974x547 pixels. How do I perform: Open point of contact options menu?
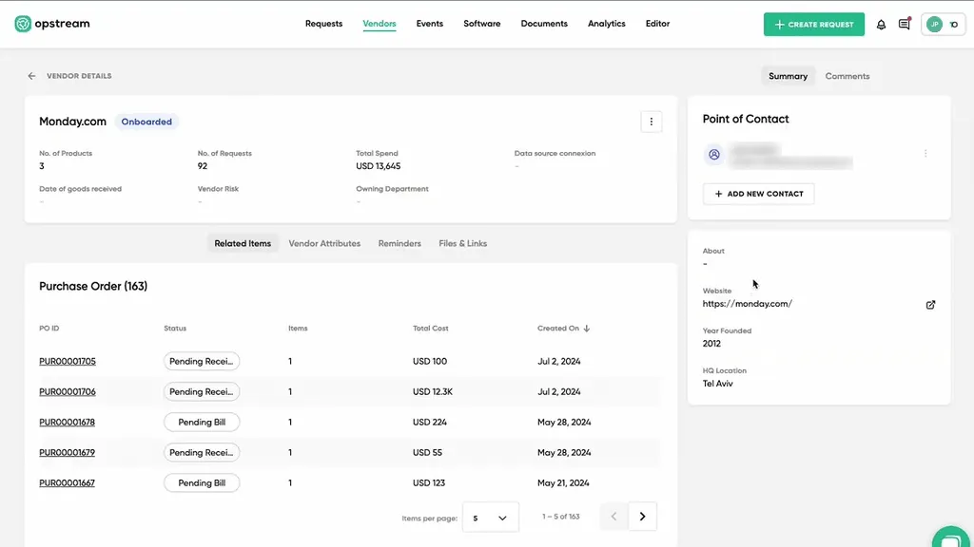point(925,153)
